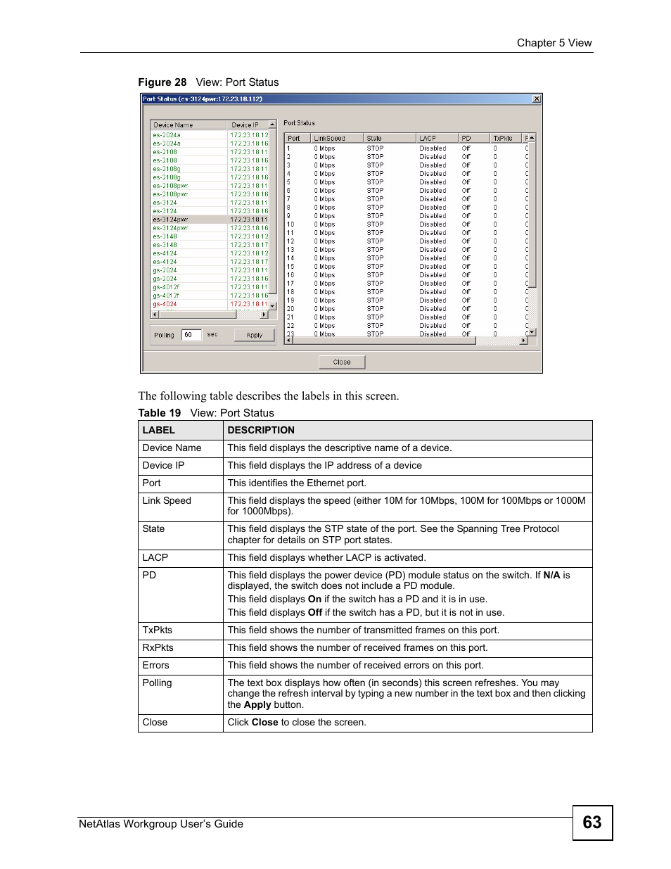Click the LinkSpeed column header
671x869 pixels.
[x=337, y=138]
